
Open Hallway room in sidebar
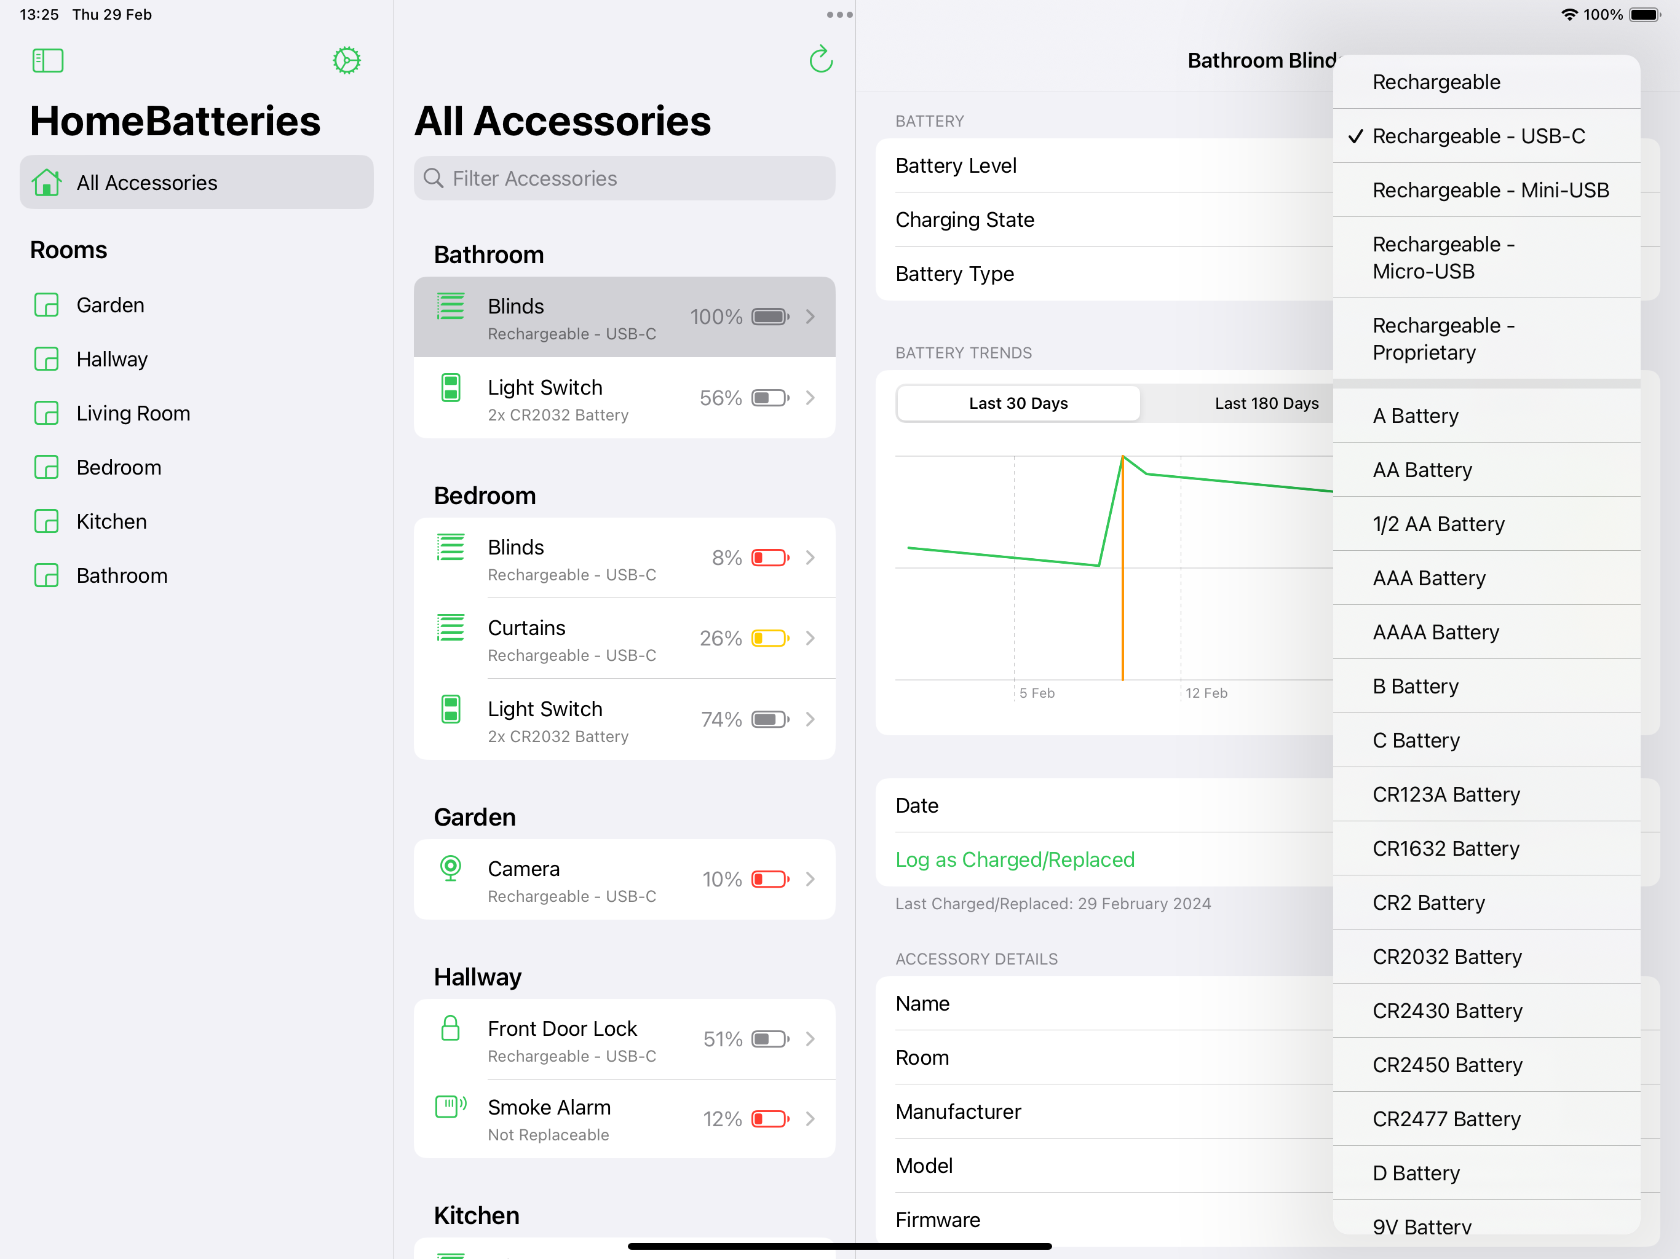tap(197, 359)
